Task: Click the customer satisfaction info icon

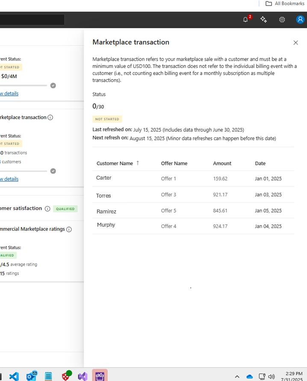Action: 47,209
